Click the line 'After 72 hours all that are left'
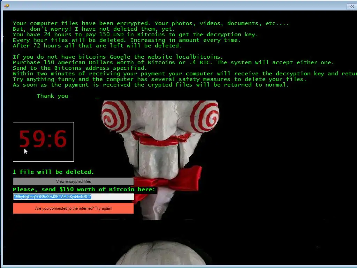Viewport: 357px width, 268px height. coord(97,46)
